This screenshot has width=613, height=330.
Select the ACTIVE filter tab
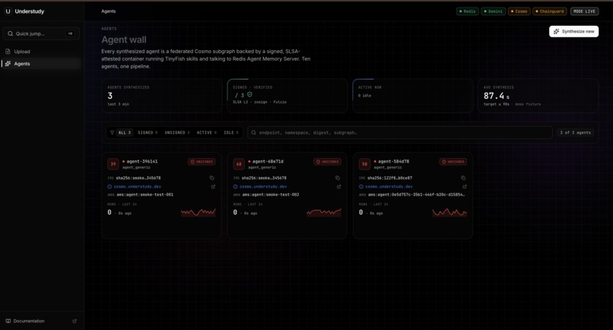(206, 132)
